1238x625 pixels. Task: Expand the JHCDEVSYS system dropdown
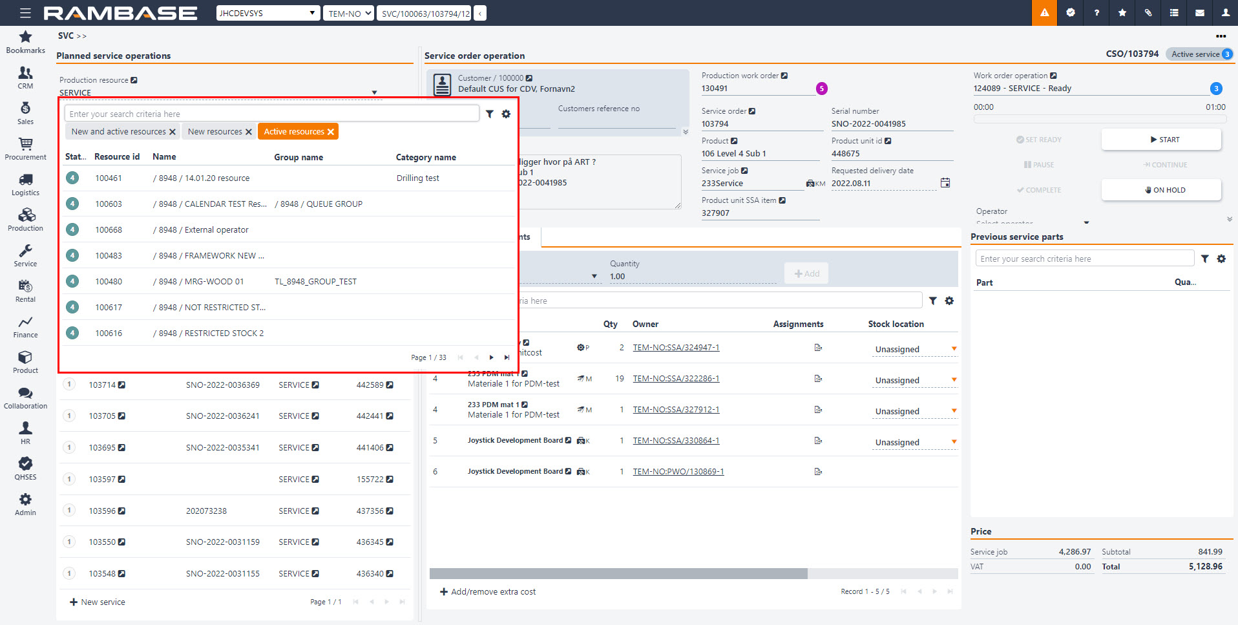268,13
